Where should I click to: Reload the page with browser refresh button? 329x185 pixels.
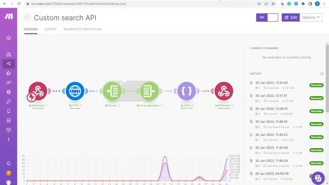(19, 4)
